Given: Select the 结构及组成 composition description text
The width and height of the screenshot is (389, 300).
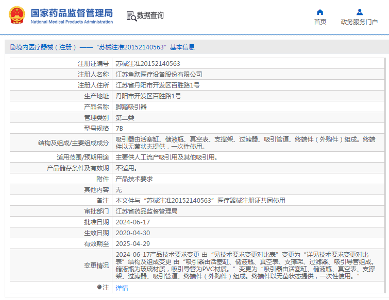Looking at the screenshot, I should (245, 143).
